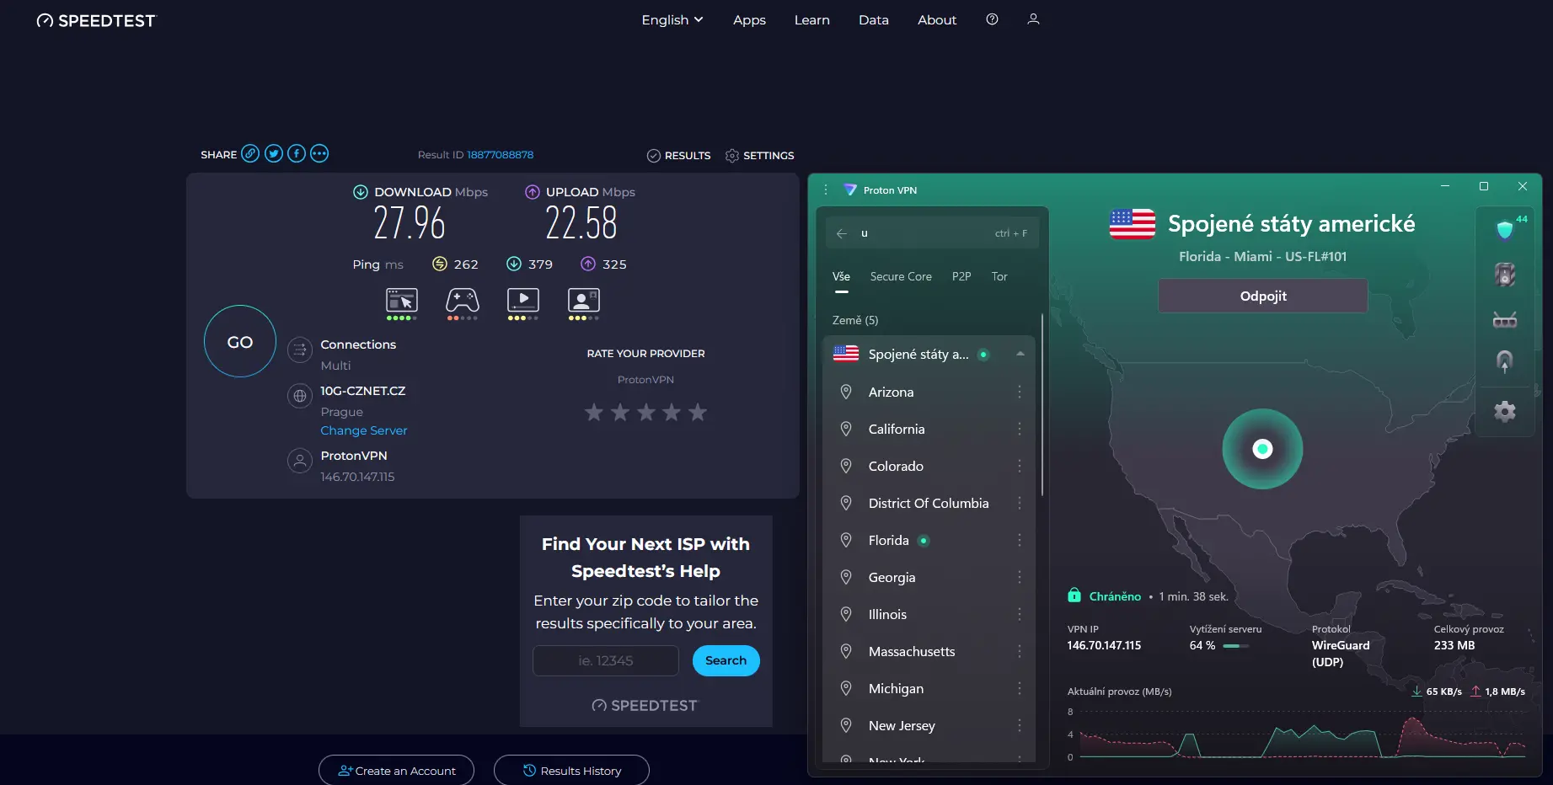Open the English language dropdown
Screen dimensions: 1553x785
pyautogui.click(x=671, y=19)
